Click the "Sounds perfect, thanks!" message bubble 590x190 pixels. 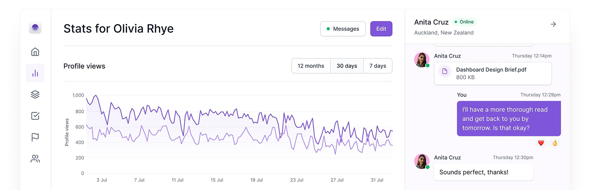point(483,172)
